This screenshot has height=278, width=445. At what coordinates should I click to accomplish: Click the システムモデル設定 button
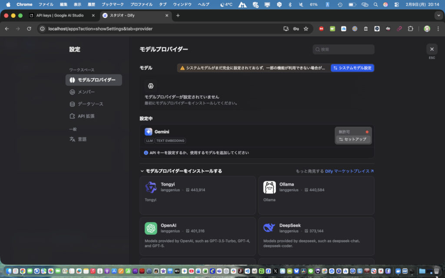352,68
